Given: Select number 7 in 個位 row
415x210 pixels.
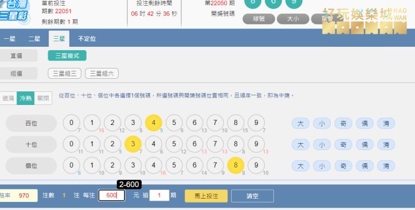Looking at the screenshot, I should click(215, 165).
